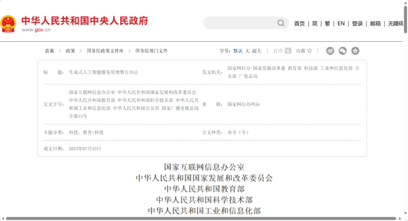Click heading 中华人民共和国科学技术部
This screenshot has height=221, width=408.
pos(204,200)
